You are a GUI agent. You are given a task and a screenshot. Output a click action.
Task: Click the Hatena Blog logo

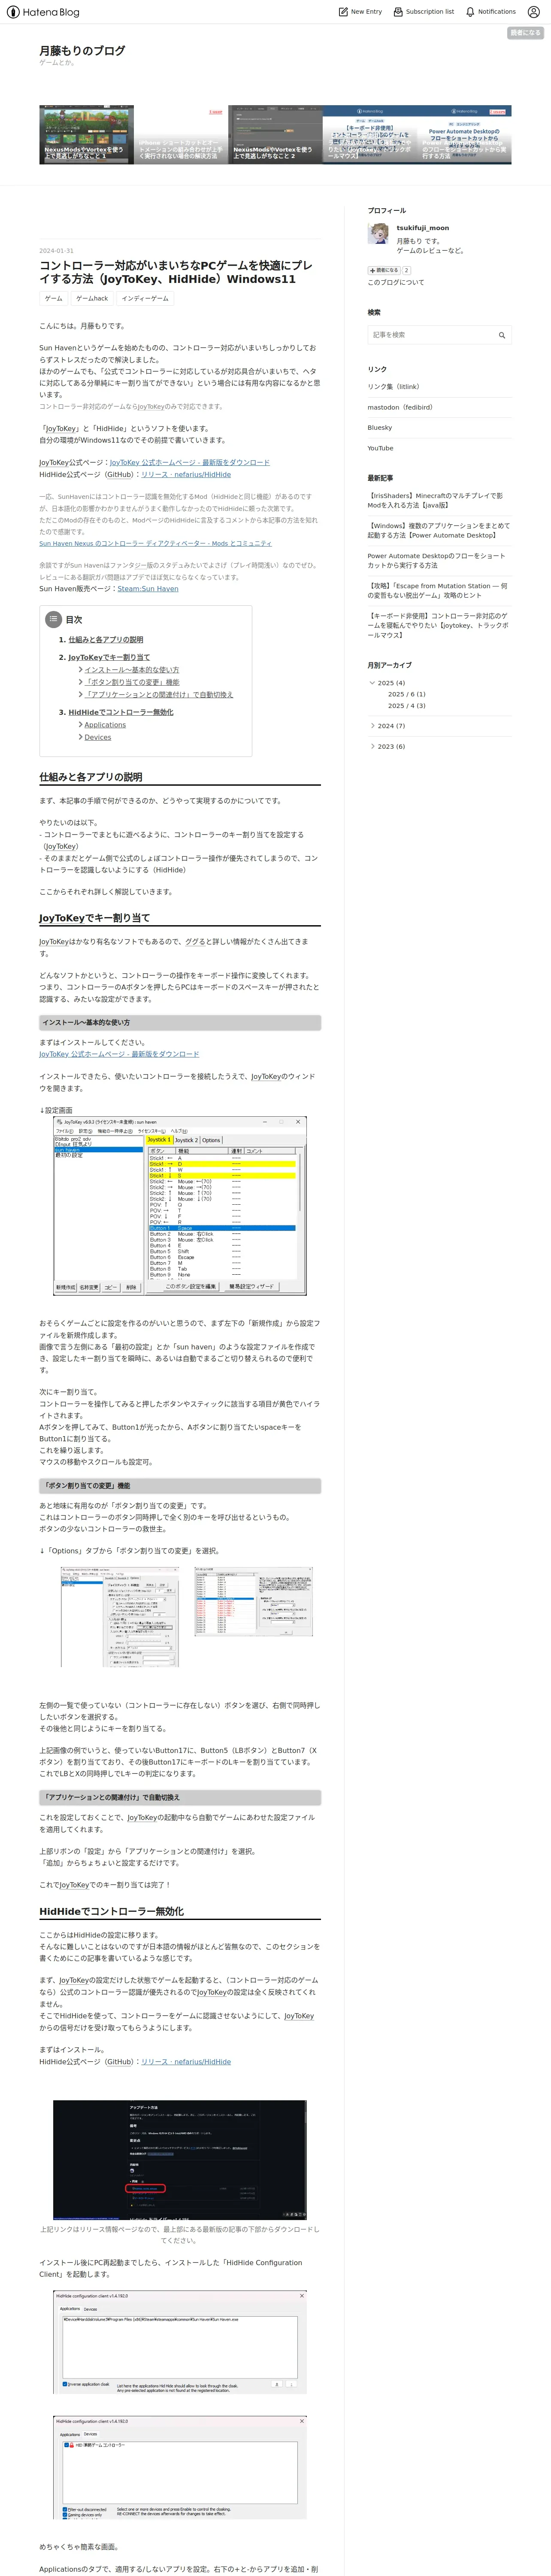click(x=42, y=12)
